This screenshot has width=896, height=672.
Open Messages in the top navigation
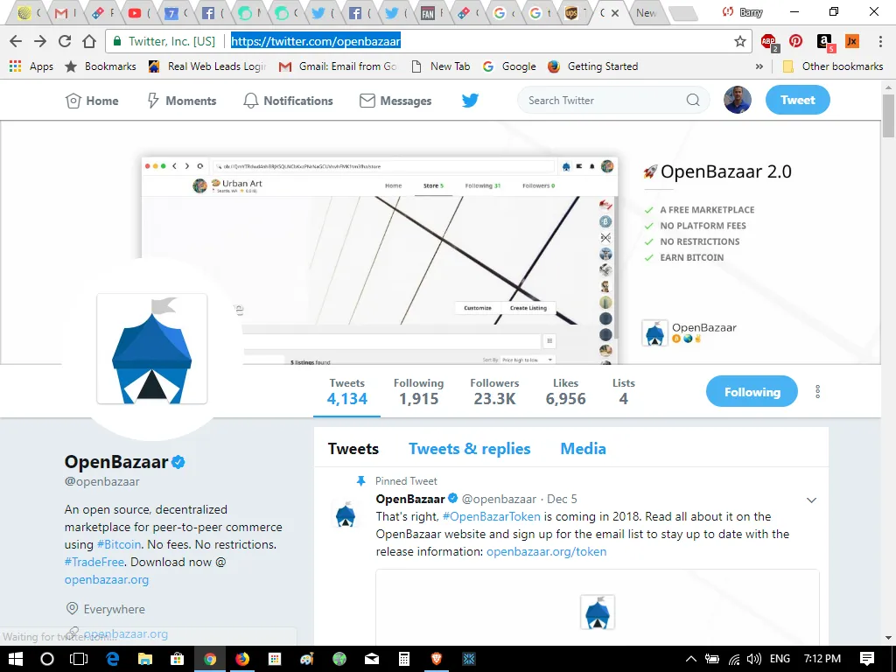coord(395,101)
